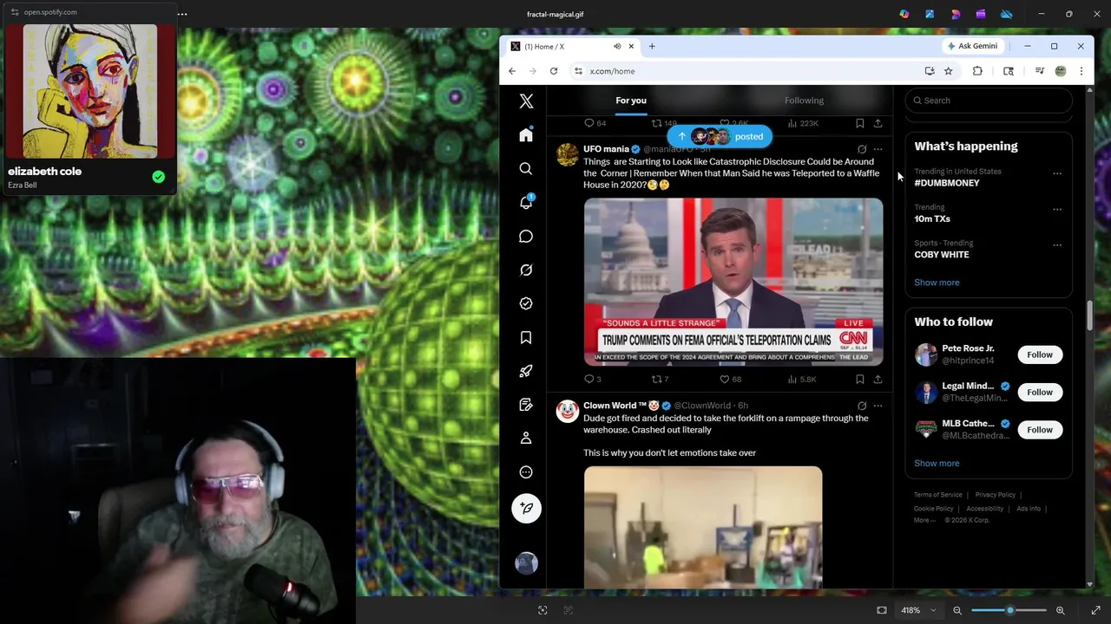
Task: Open UFO mania profile name
Action: pyautogui.click(x=606, y=149)
